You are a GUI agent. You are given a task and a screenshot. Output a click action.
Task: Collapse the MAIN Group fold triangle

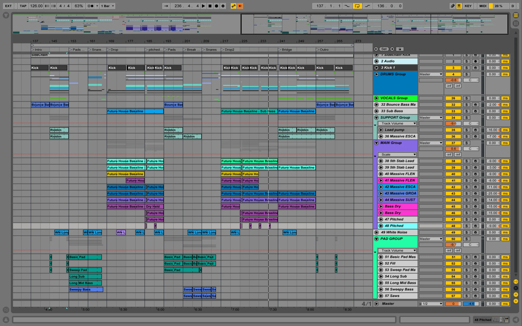pos(376,143)
